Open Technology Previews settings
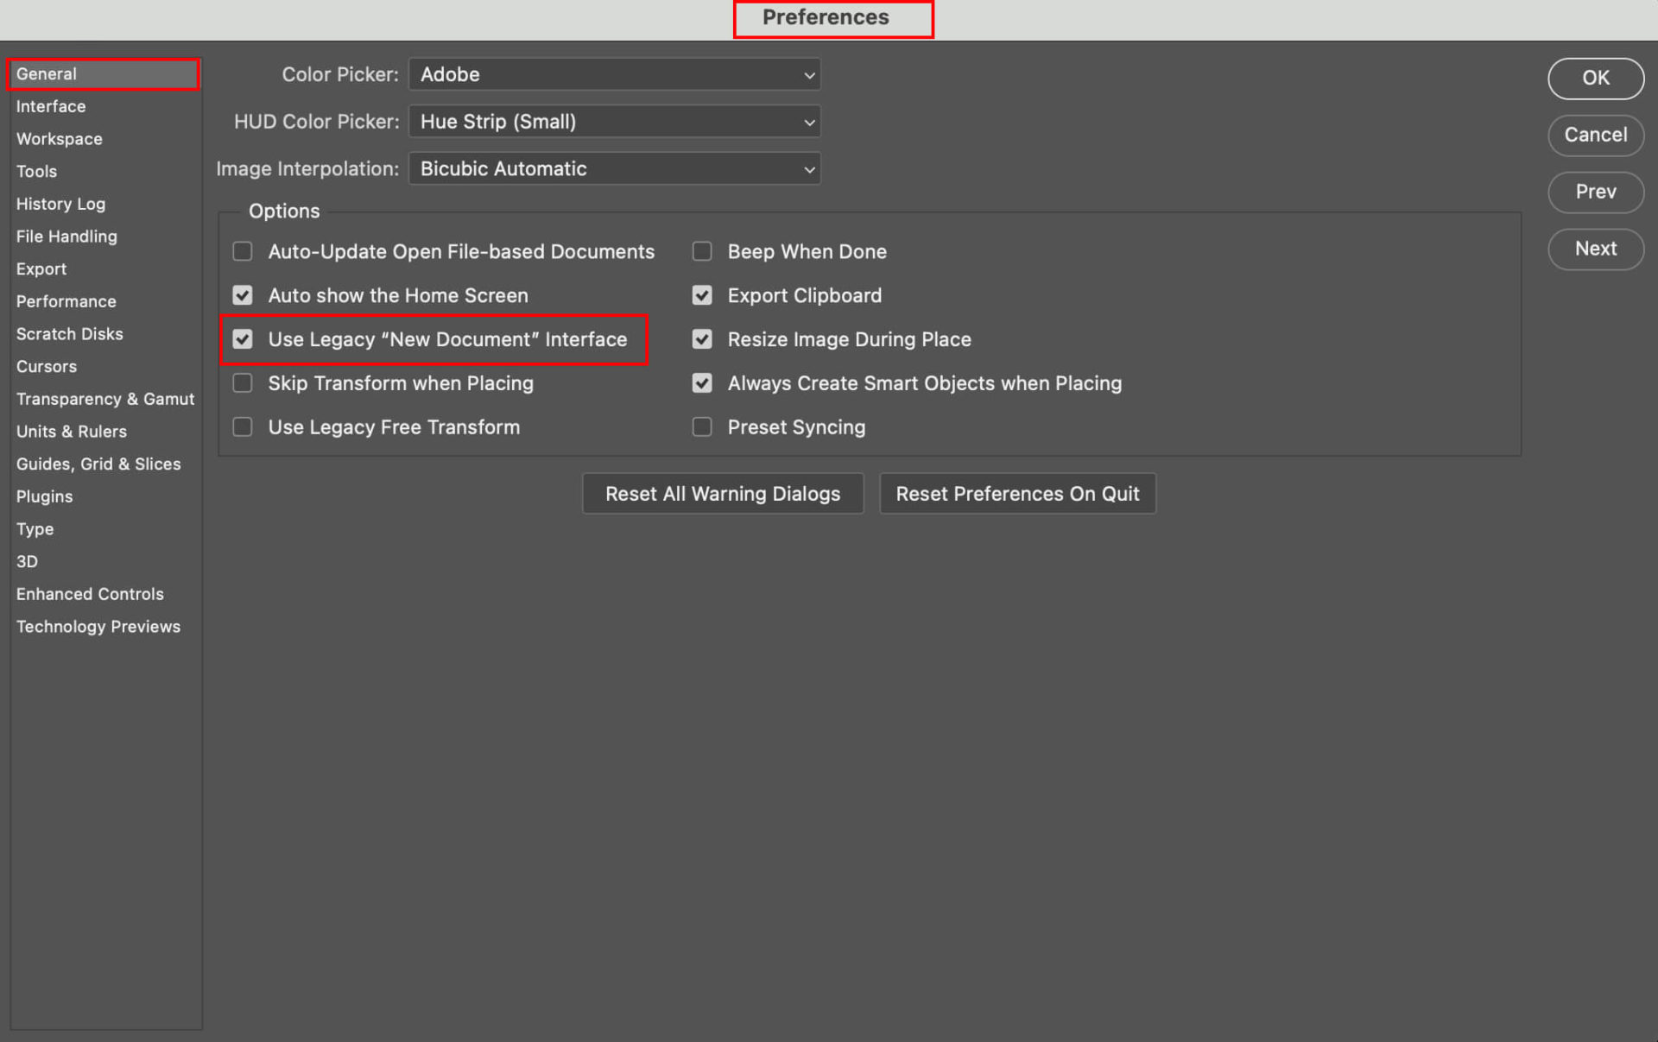 (98, 626)
